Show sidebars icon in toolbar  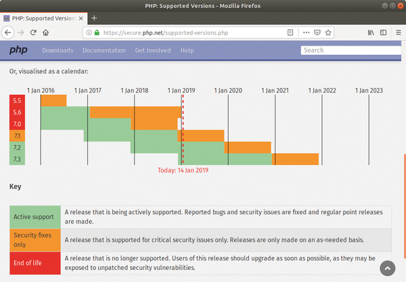coord(383,33)
